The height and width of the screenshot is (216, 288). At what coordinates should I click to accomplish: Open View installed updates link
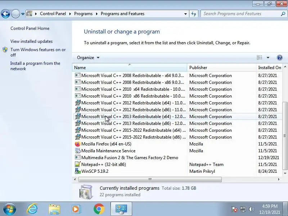click(x=31, y=41)
